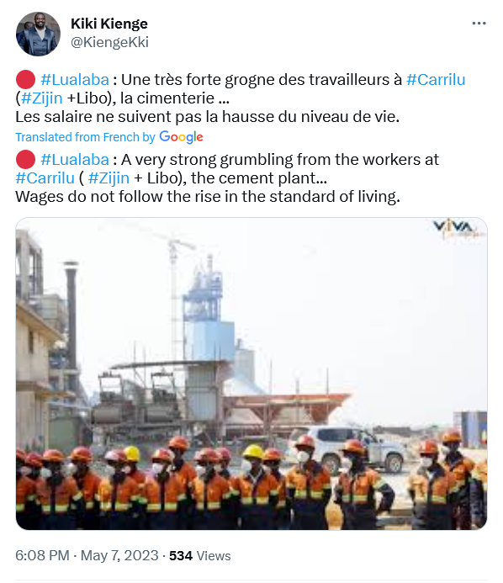The height and width of the screenshot is (583, 503).
Task: Open #Zijin hashtag in English translation
Action: pos(109,178)
